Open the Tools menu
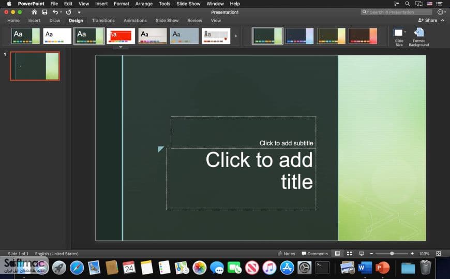The image size is (450, 279). coord(164,4)
